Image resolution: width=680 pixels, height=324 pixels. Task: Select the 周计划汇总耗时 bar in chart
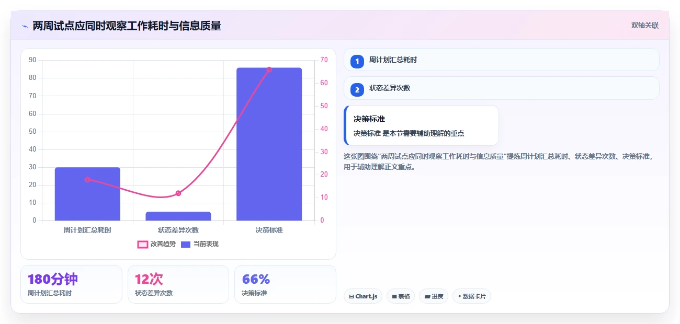tap(87, 194)
